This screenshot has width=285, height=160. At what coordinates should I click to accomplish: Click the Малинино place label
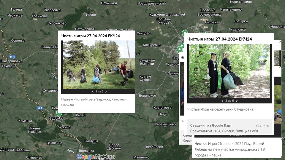[141, 157]
